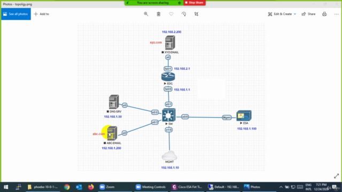Open Outlook from the taskbar
Image resolution: width=342 pixels, height=192 pixels.
point(79,187)
